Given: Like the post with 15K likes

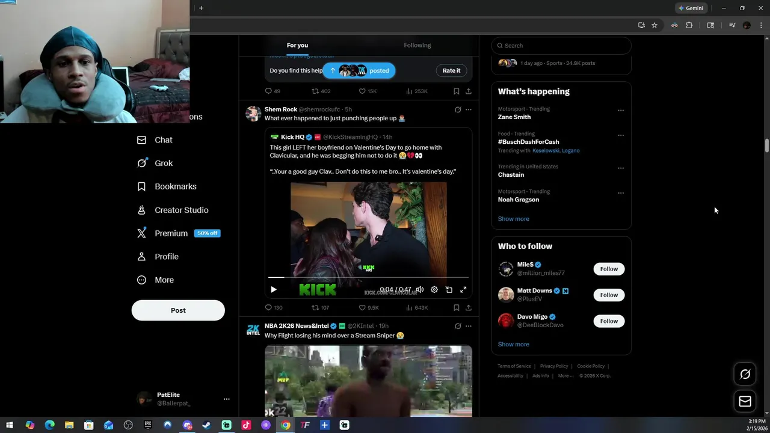Looking at the screenshot, I should [x=368, y=91].
